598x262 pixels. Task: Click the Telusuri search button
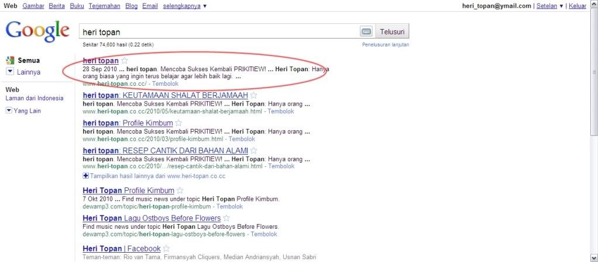coord(392,32)
